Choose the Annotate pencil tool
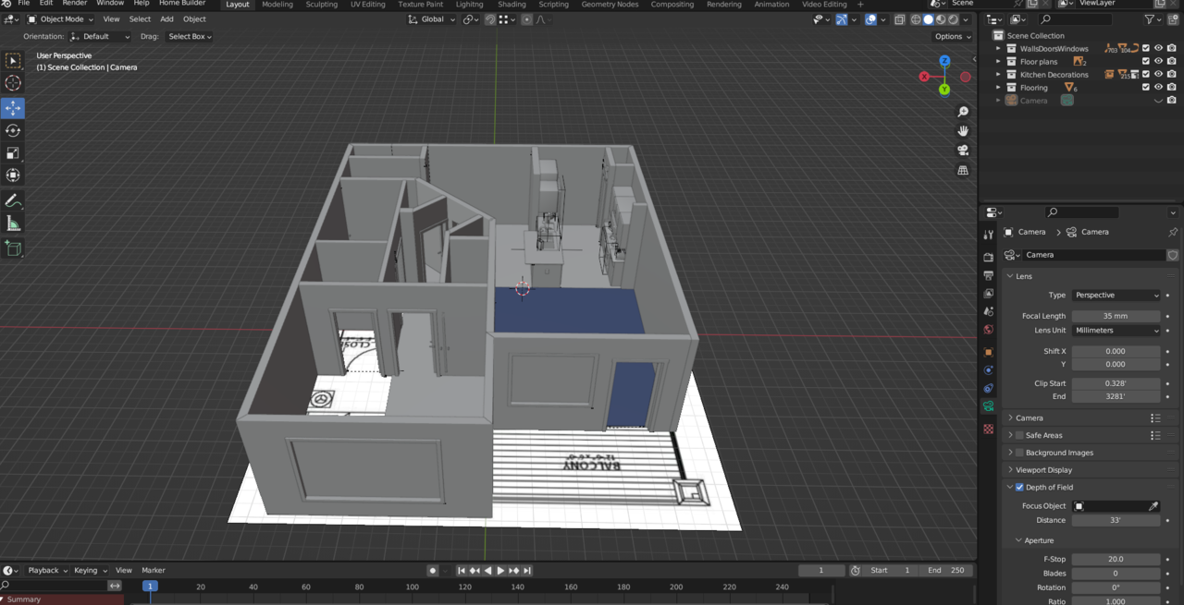The width and height of the screenshot is (1184, 605). pyautogui.click(x=13, y=200)
